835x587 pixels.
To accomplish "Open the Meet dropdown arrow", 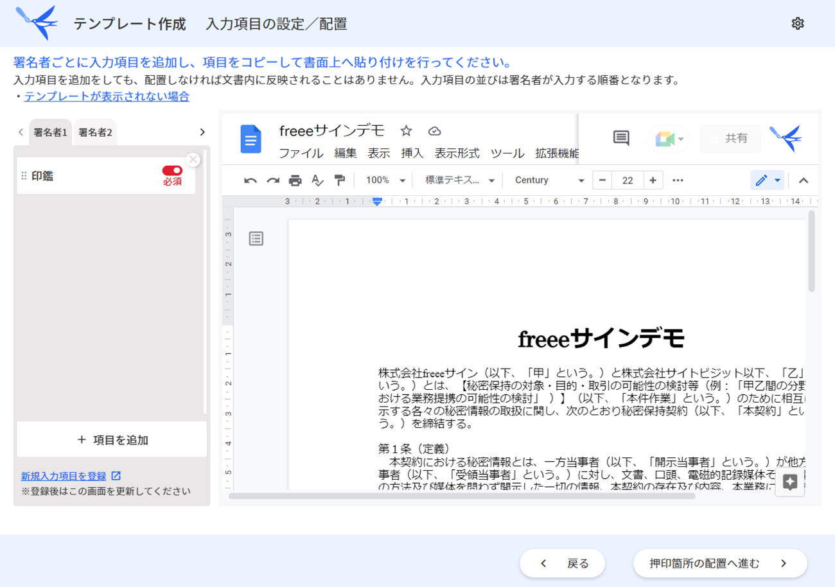I will tap(681, 139).
